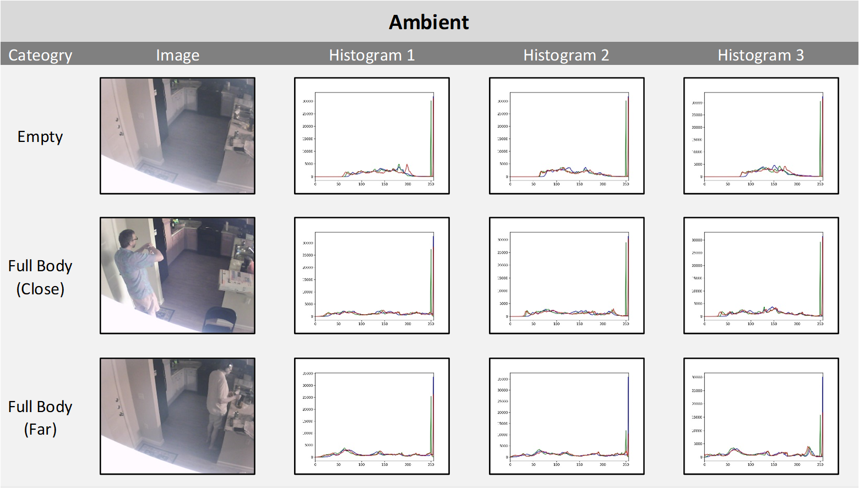
Task: Click the Cateogry column header
Action: [x=40, y=55]
